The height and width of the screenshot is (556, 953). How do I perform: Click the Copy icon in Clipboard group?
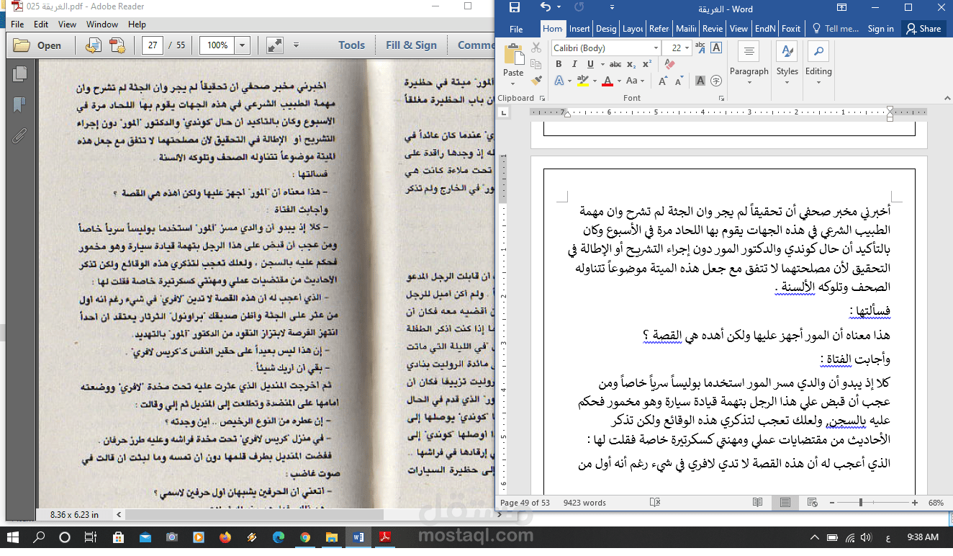pyautogui.click(x=536, y=64)
